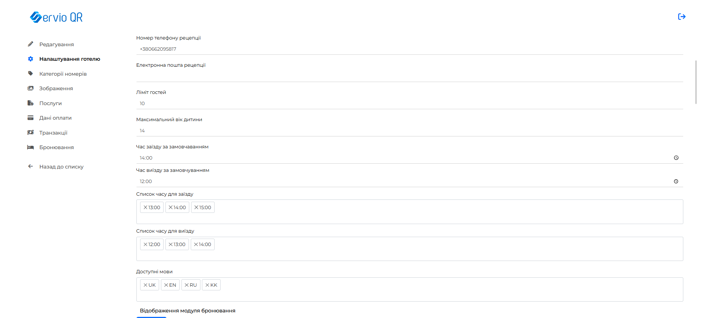Delete the RU language tag

pos(187,285)
